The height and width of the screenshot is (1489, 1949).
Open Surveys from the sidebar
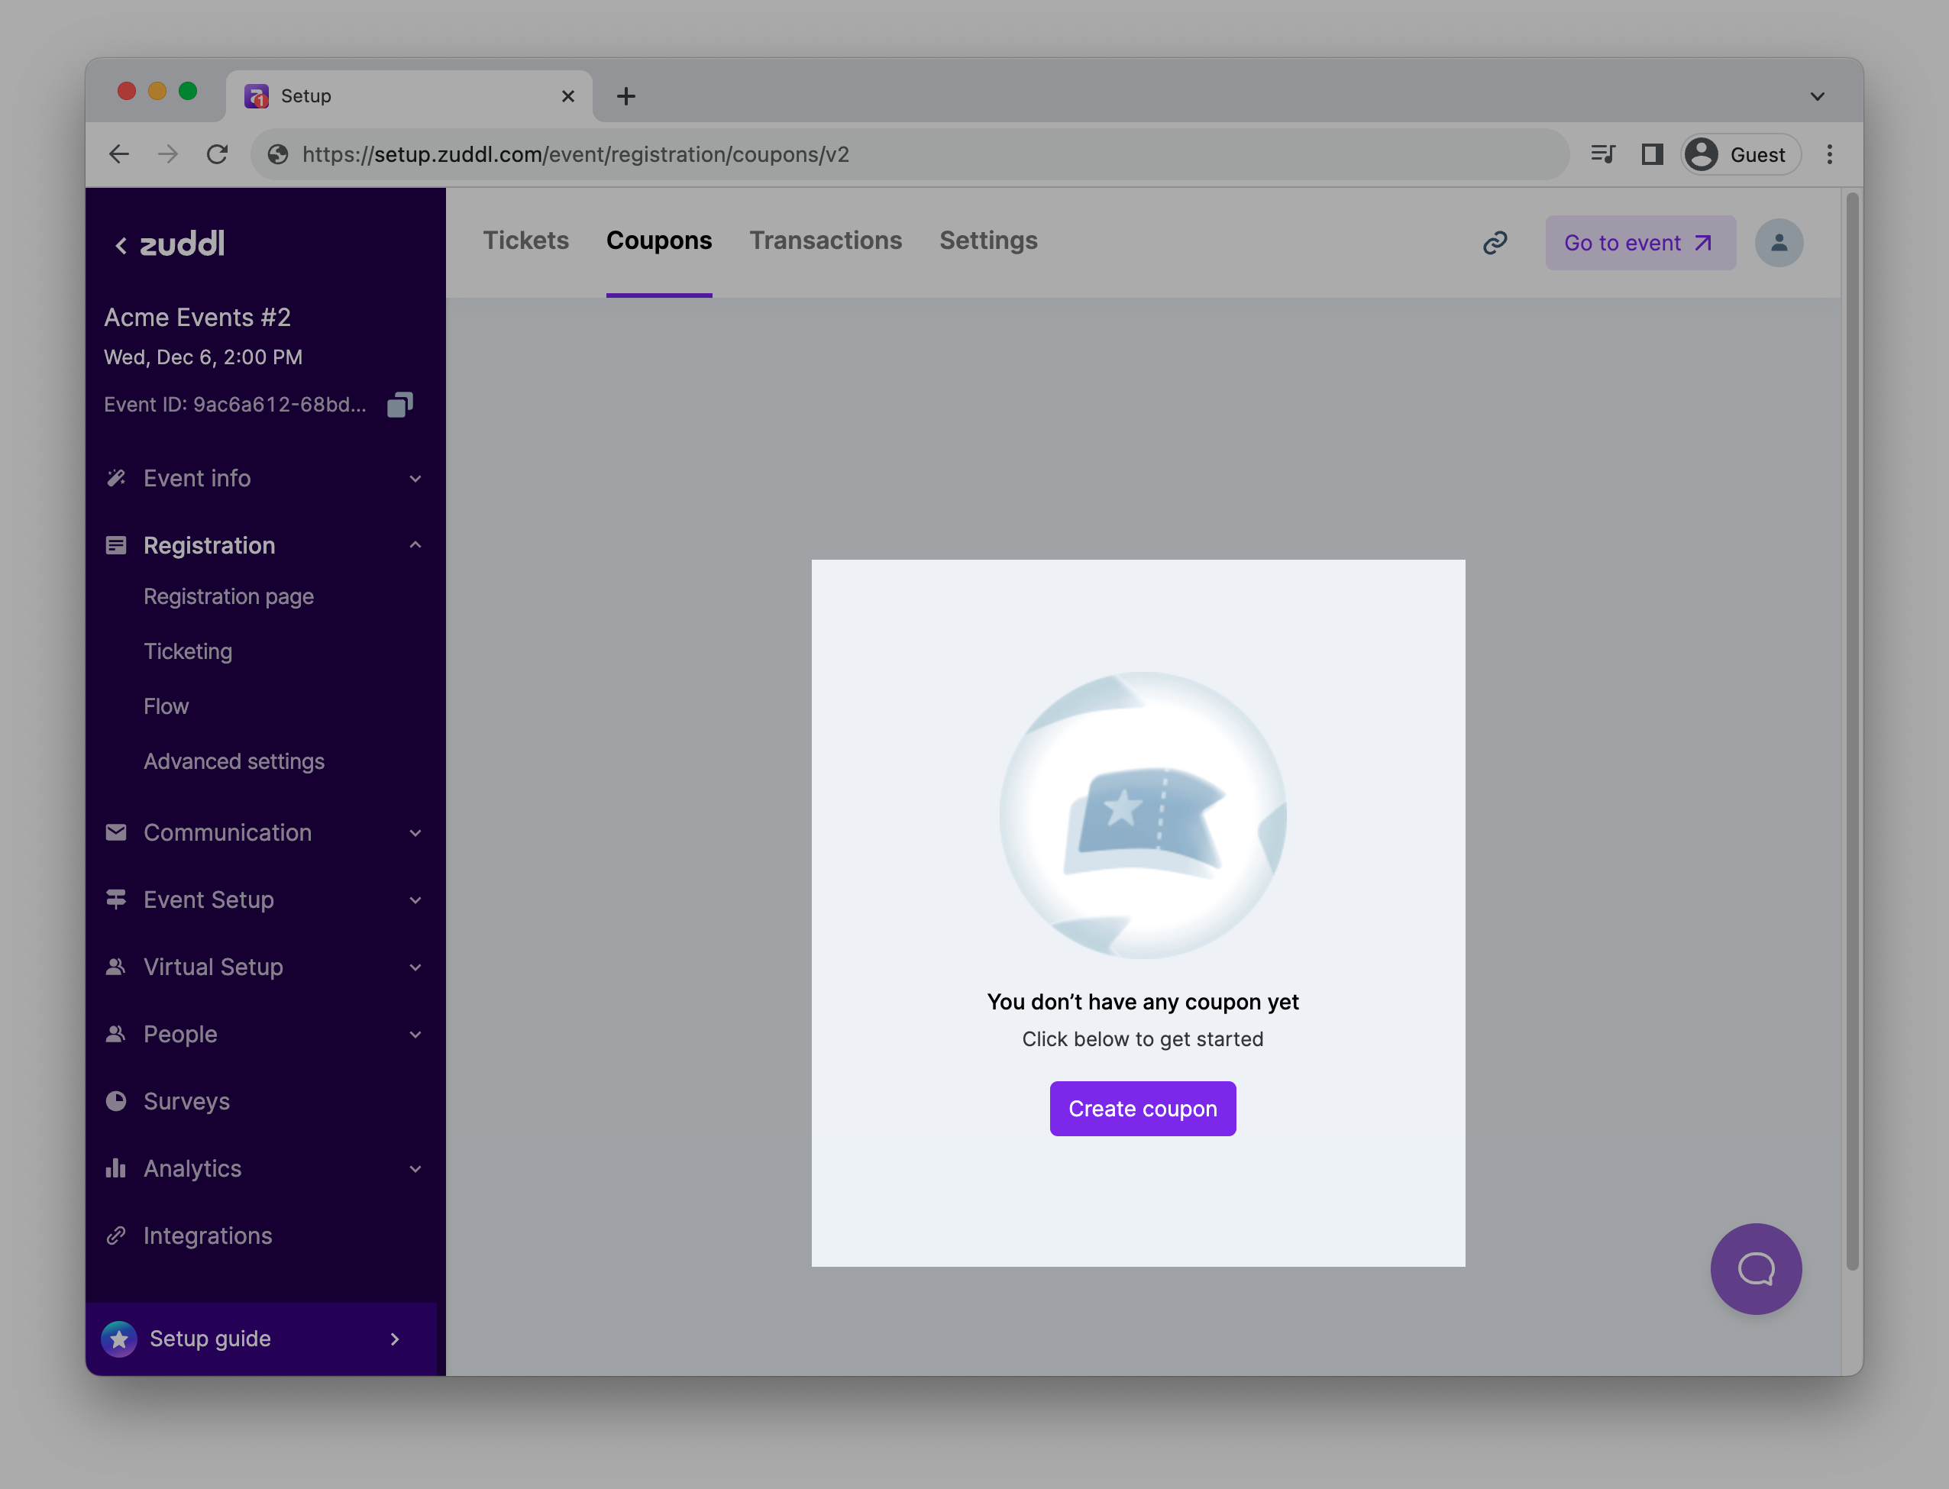[186, 1101]
